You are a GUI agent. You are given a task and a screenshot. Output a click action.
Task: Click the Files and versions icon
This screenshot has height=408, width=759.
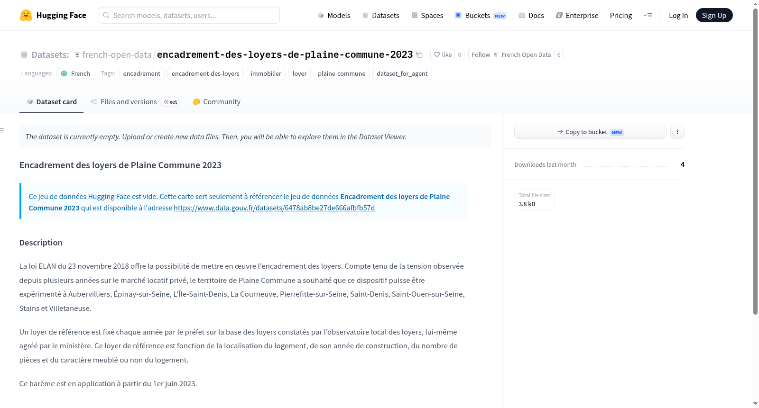click(94, 101)
